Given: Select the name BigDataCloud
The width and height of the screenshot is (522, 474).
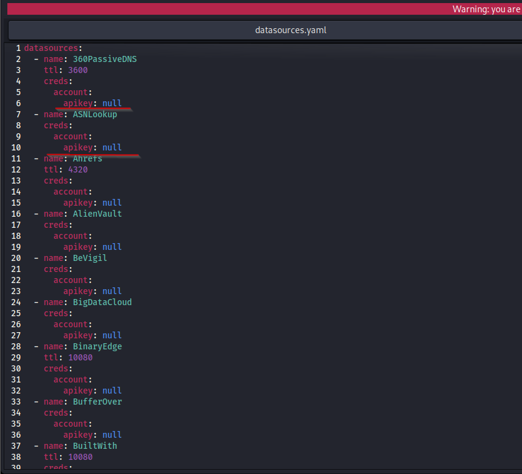Looking at the screenshot, I should [x=102, y=302].
